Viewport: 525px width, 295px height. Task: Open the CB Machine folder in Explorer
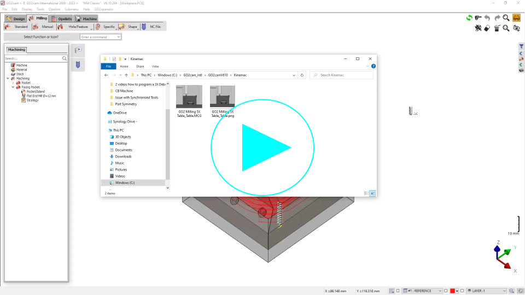pyautogui.click(x=124, y=91)
